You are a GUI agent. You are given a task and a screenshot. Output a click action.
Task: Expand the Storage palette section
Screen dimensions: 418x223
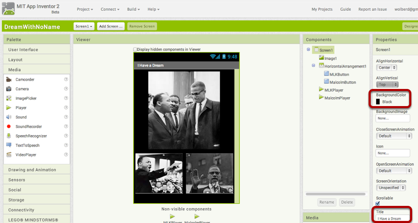point(37,200)
